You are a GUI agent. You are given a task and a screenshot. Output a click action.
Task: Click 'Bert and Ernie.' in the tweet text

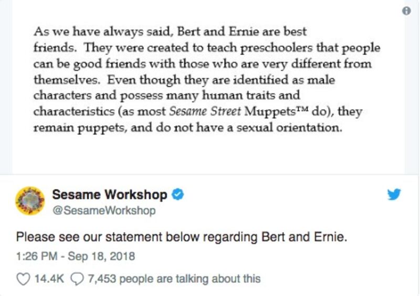pyautogui.click(x=304, y=237)
